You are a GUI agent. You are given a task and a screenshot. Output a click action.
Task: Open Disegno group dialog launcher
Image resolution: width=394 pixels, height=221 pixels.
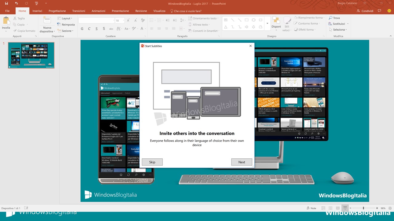pyautogui.click(x=323, y=36)
